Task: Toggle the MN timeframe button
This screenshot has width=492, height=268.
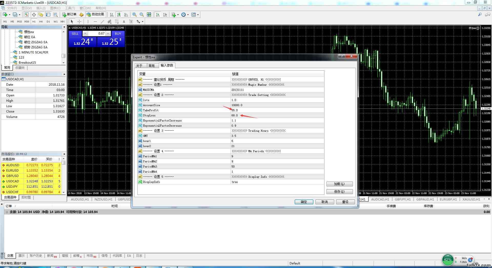Action: pyautogui.click(x=63, y=21)
